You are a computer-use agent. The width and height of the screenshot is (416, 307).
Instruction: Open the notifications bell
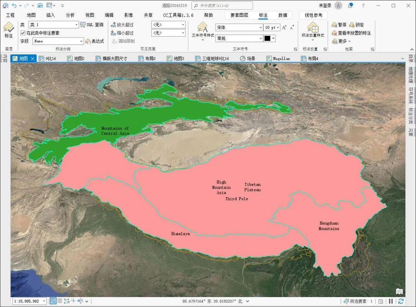351,5
